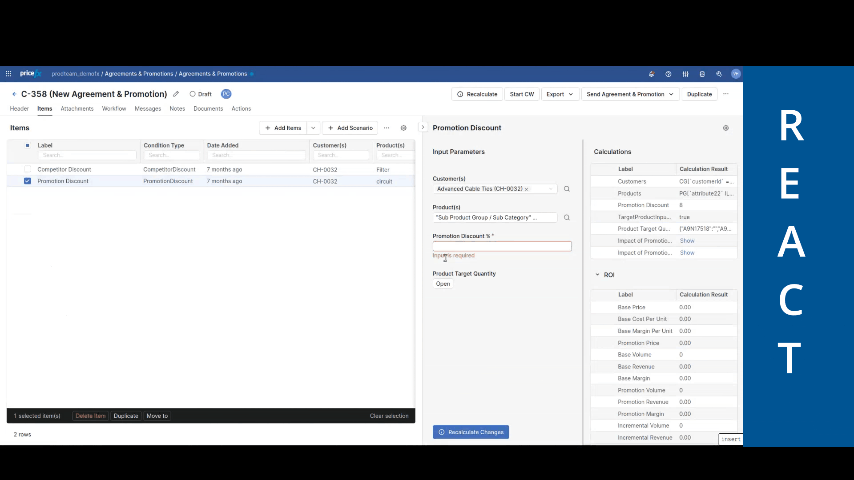
Task: Check the Competitor Discount row checkbox
Action: tap(28, 169)
